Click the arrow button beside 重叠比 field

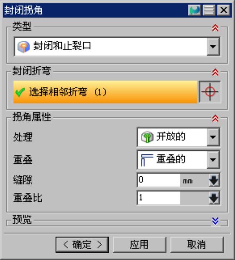click(214, 198)
